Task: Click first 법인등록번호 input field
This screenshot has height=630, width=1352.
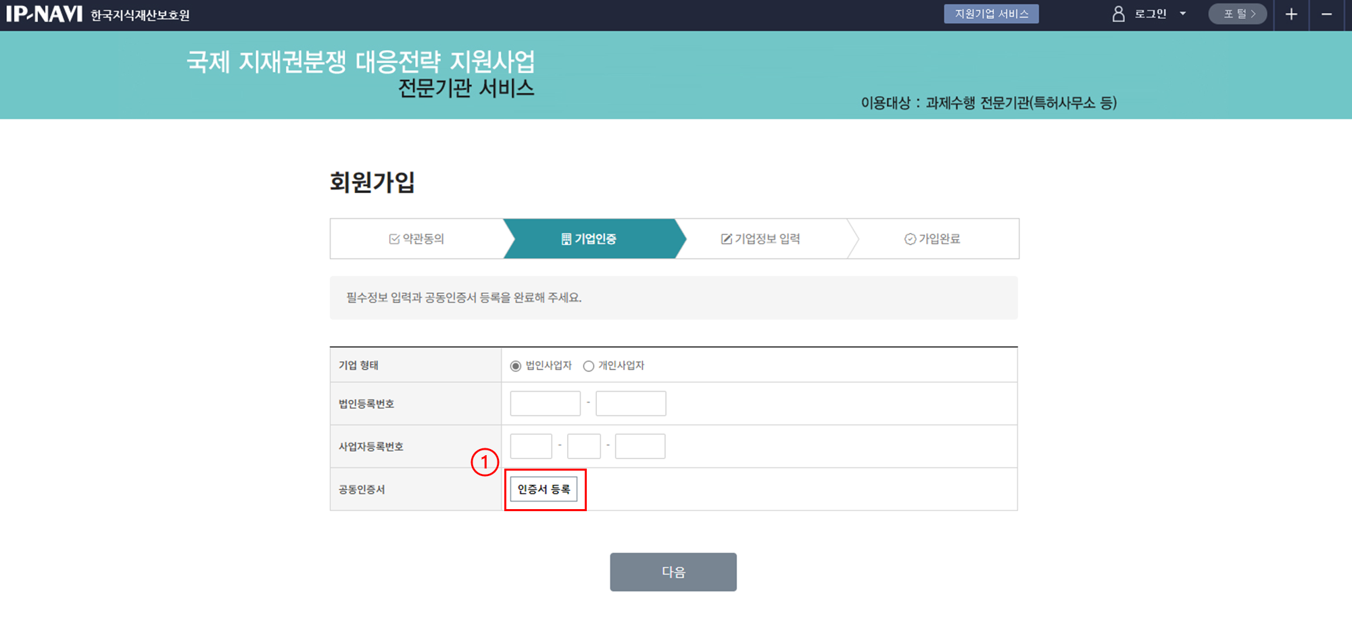Action: (545, 404)
